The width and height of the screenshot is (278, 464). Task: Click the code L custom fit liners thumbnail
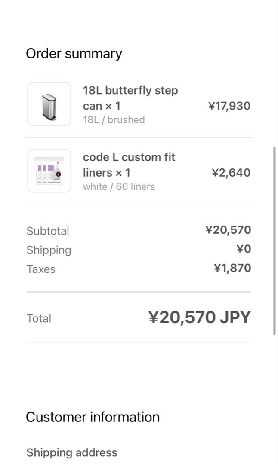[49, 170]
